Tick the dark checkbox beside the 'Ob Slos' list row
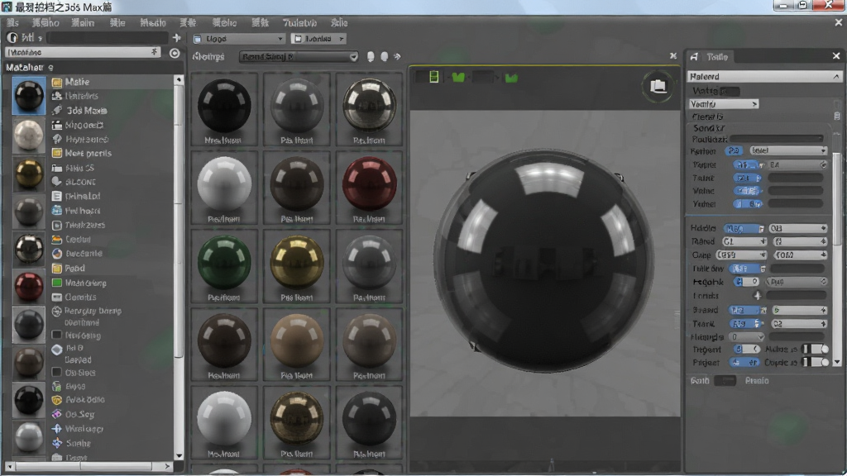847x476 pixels. [56, 372]
